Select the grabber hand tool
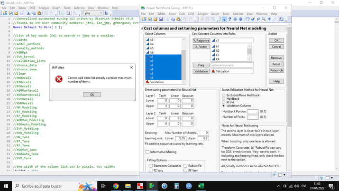The image size is (339, 191). click(x=247, y=19)
